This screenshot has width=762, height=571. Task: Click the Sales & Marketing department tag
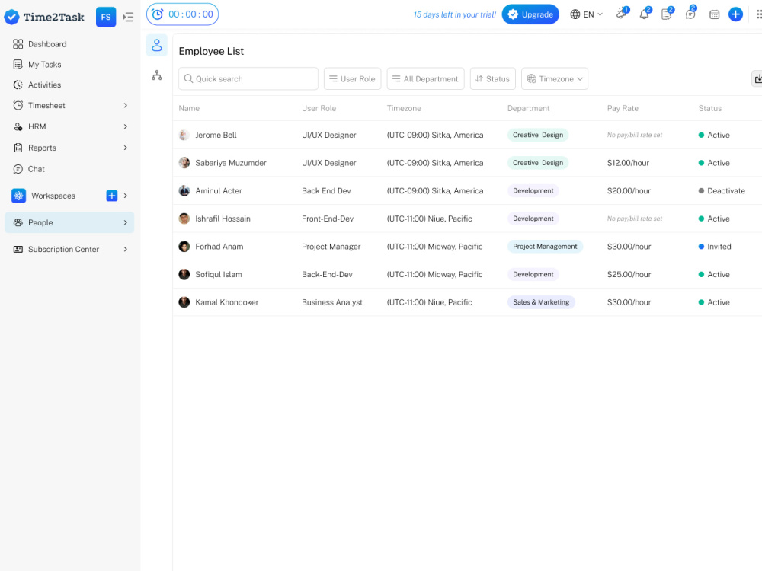point(541,302)
